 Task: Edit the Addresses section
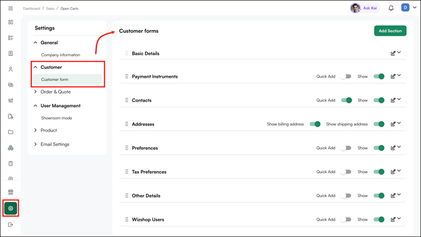[x=393, y=124]
